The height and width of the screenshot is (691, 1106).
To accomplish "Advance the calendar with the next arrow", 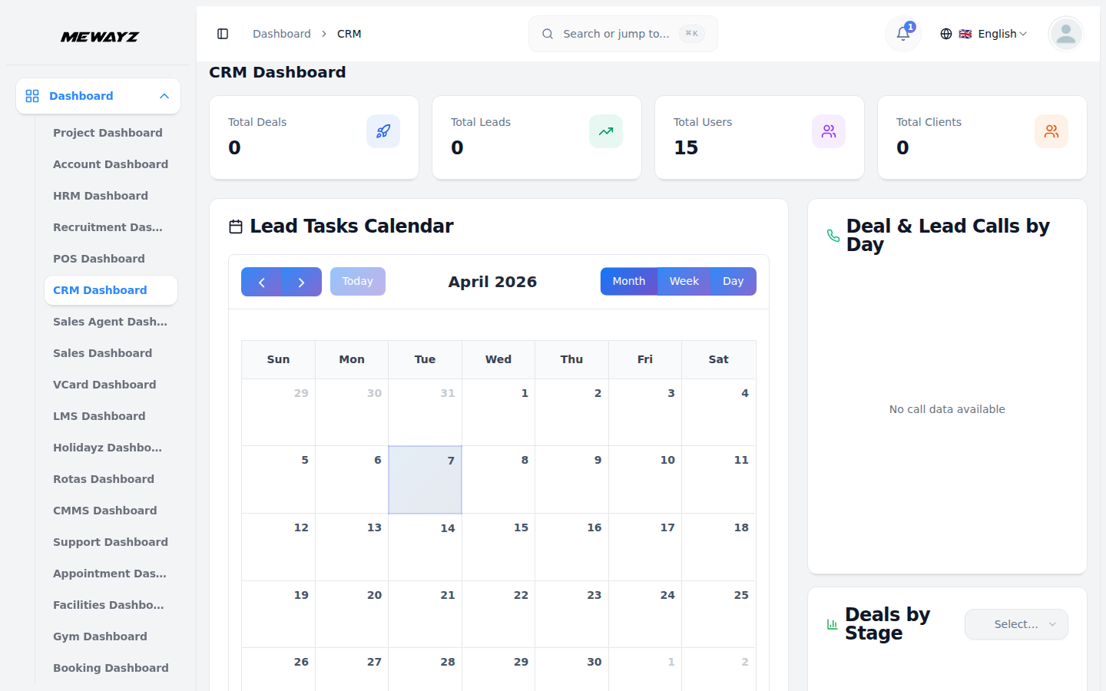I will [x=301, y=282].
